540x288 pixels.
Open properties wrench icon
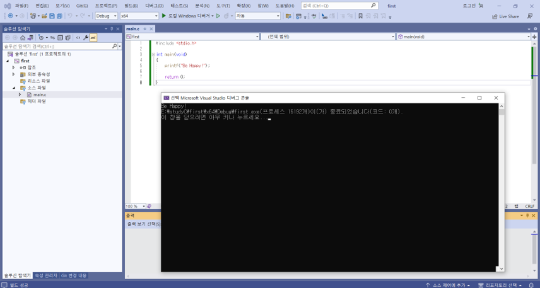point(86,38)
